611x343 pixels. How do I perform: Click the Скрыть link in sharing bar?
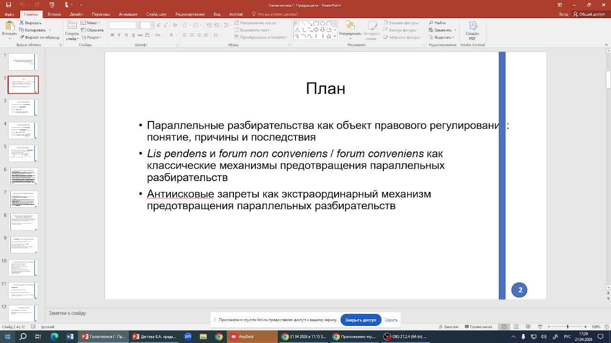point(391,320)
